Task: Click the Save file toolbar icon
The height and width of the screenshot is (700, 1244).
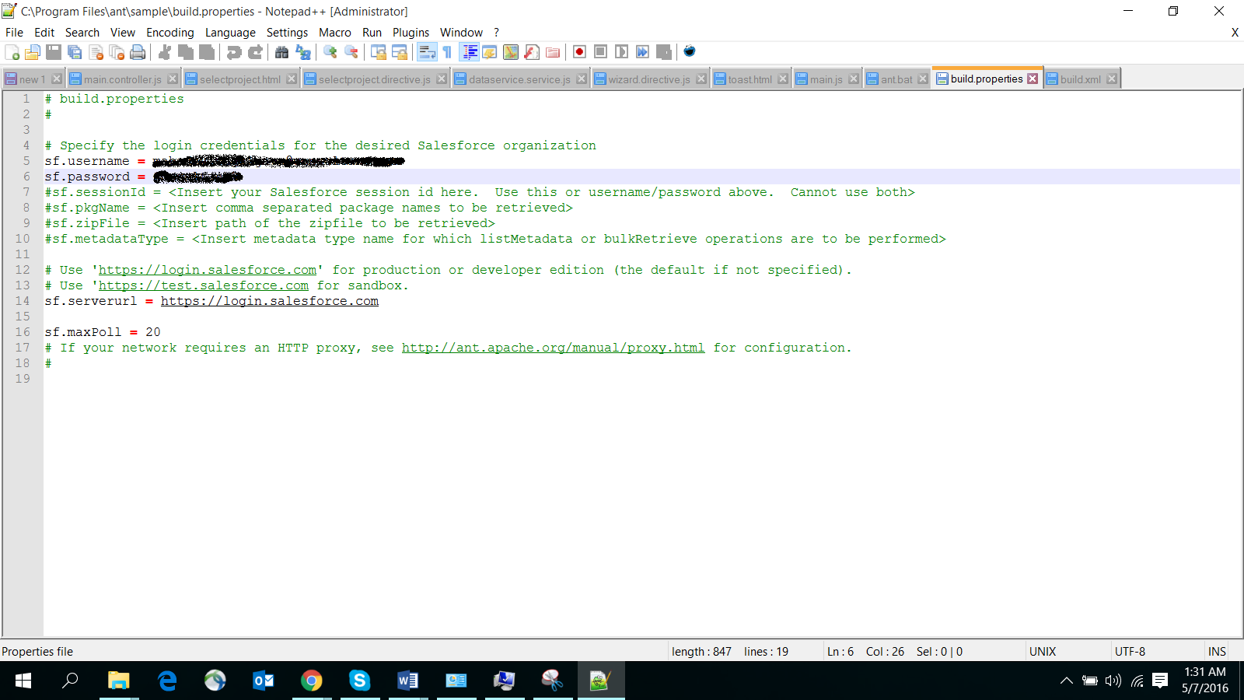Action: (x=54, y=52)
